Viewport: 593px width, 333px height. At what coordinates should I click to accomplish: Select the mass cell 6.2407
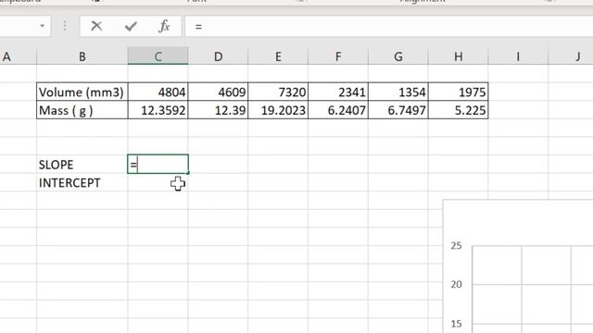click(338, 110)
